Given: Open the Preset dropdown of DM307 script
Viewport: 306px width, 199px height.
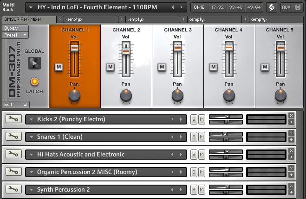Looking at the screenshot, I should [x=25, y=35].
